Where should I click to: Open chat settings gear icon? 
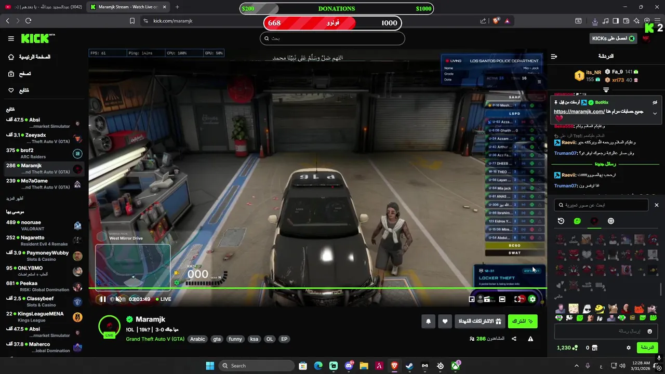[x=628, y=348]
